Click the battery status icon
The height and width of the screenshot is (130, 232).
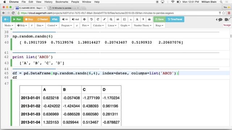[179, 2]
